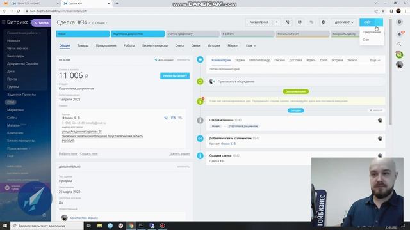Choose Счёт from the dropdown menu
The image size is (410, 230).
(x=366, y=40)
